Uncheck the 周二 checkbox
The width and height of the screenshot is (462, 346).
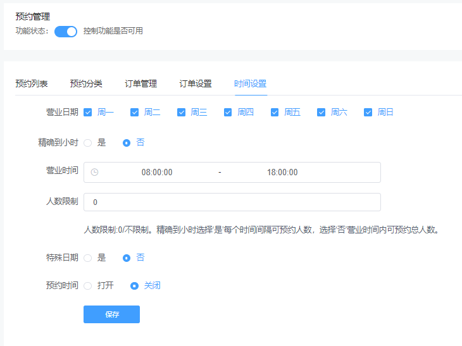coord(134,113)
